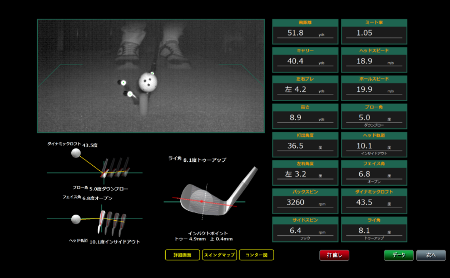The height and width of the screenshot is (278, 450).
Task: Select the 飛距離 51.8 yds tile
Action: pyautogui.click(x=305, y=32)
